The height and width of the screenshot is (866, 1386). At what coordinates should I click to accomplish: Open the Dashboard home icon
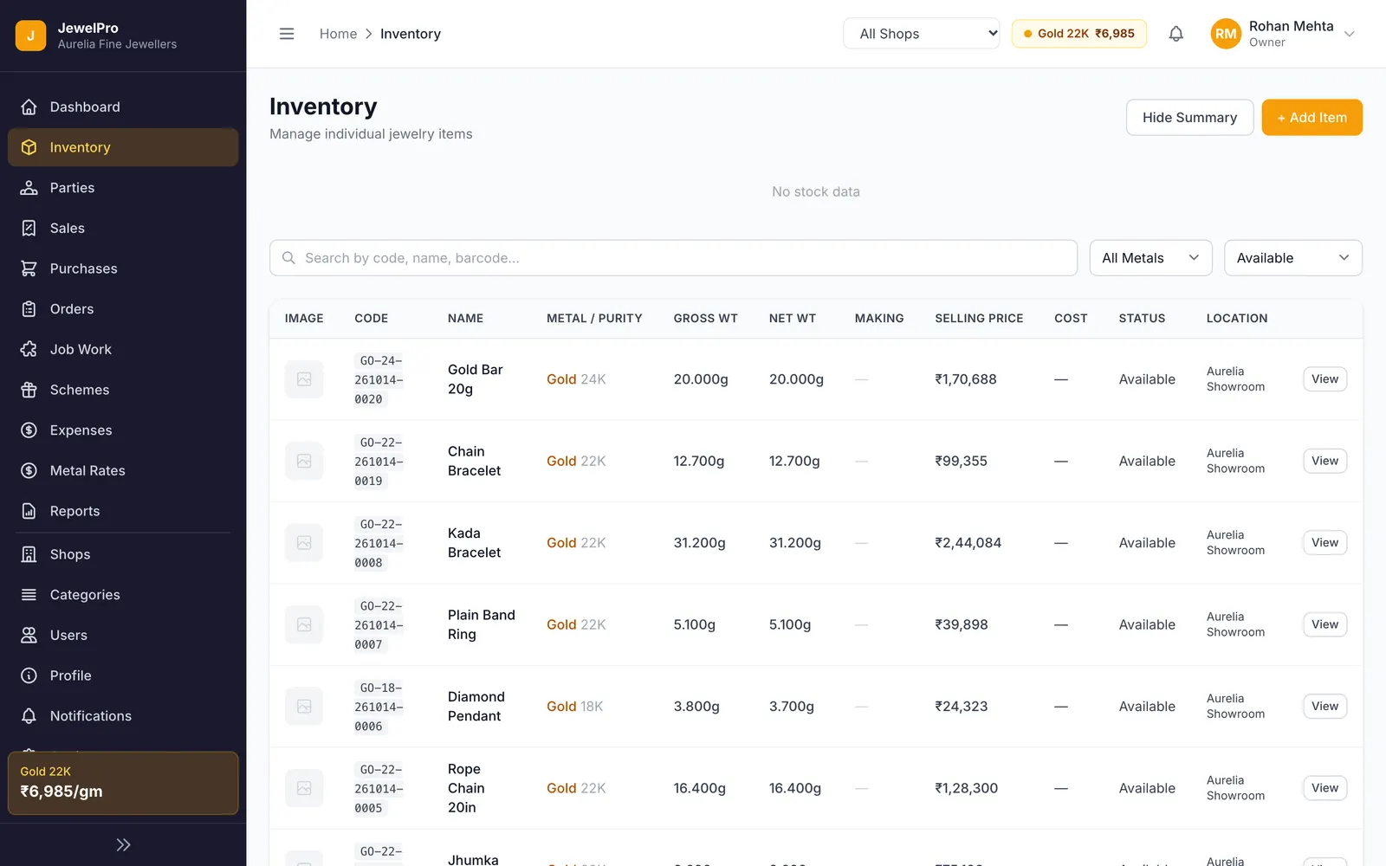click(29, 107)
